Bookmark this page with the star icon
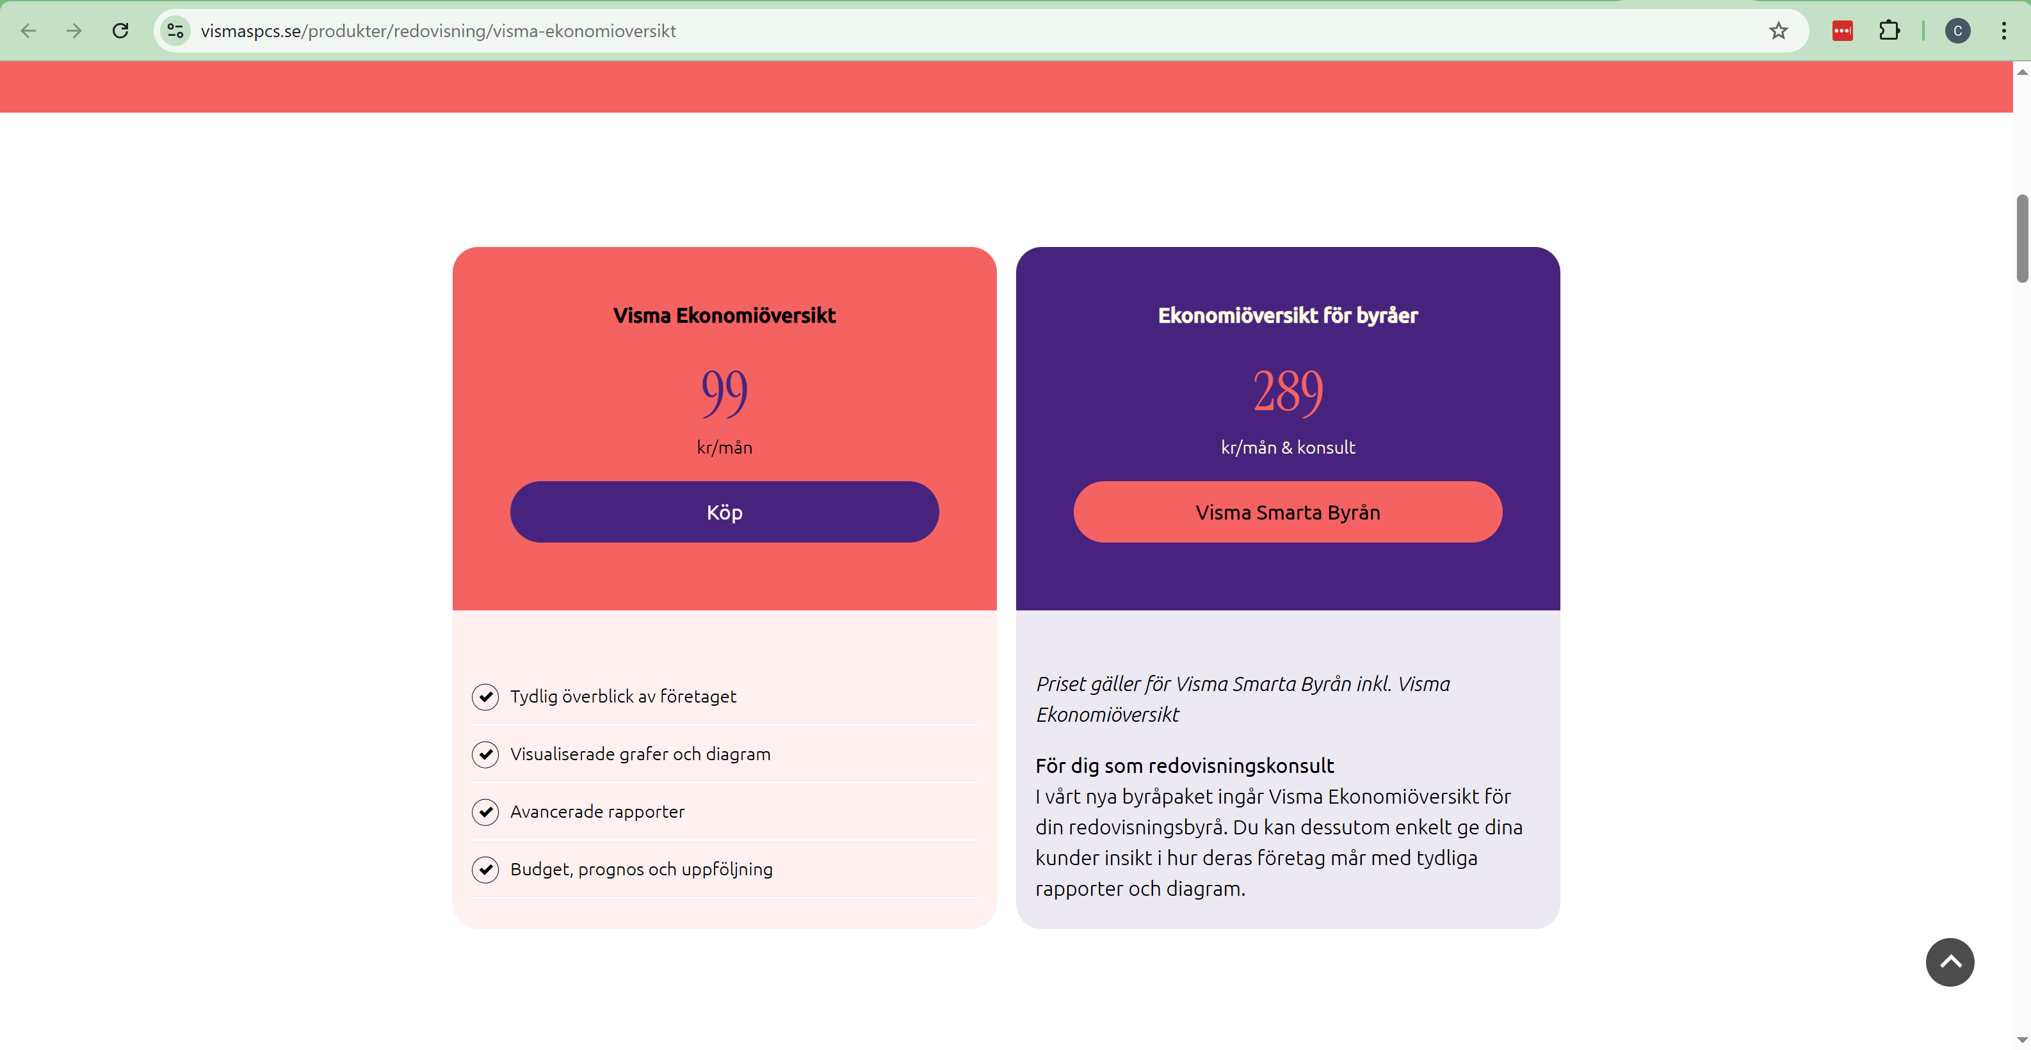2031x1050 pixels. click(x=1778, y=31)
